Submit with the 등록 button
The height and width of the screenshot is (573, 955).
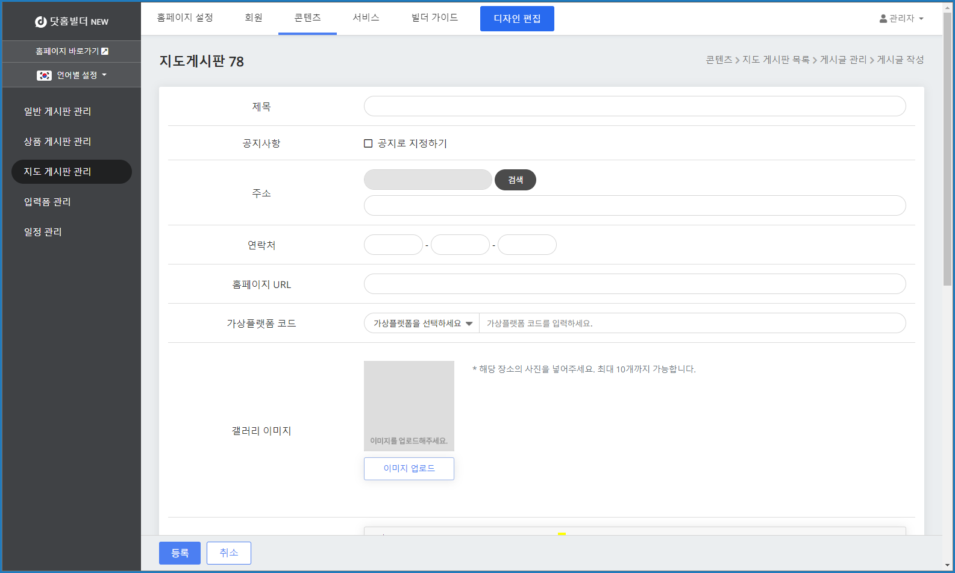(x=180, y=553)
